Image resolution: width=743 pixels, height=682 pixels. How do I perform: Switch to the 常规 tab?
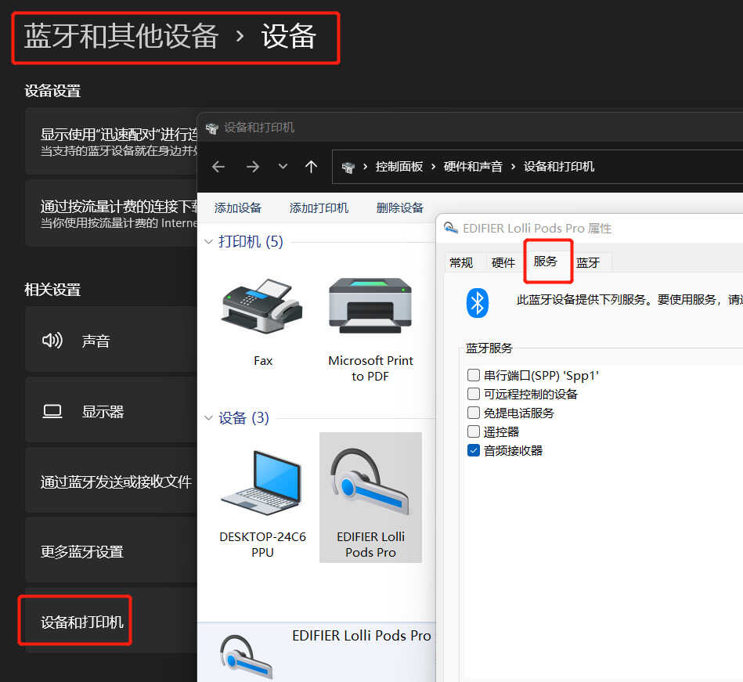point(461,262)
